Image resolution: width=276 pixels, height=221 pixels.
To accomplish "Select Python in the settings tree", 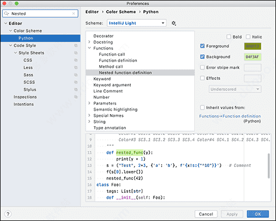I will (40, 38).
